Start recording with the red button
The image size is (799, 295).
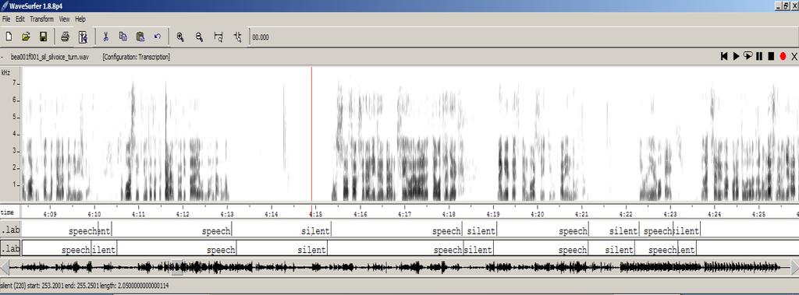[x=783, y=57]
